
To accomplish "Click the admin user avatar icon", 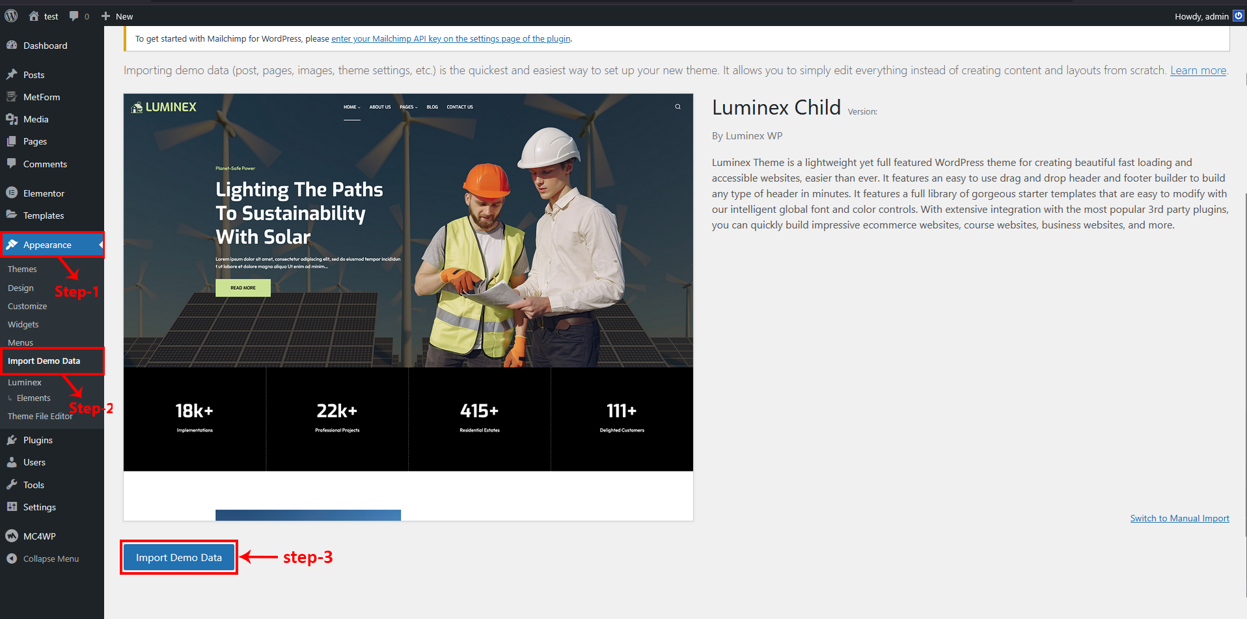I will coord(1238,16).
